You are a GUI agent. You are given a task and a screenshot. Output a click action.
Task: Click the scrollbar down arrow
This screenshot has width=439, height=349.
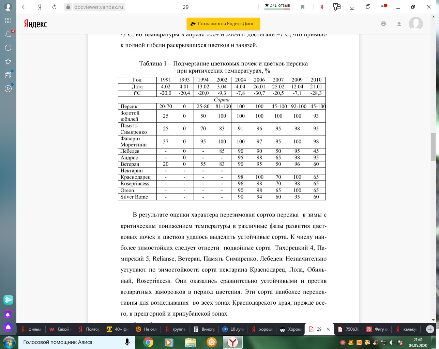coord(434,320)
